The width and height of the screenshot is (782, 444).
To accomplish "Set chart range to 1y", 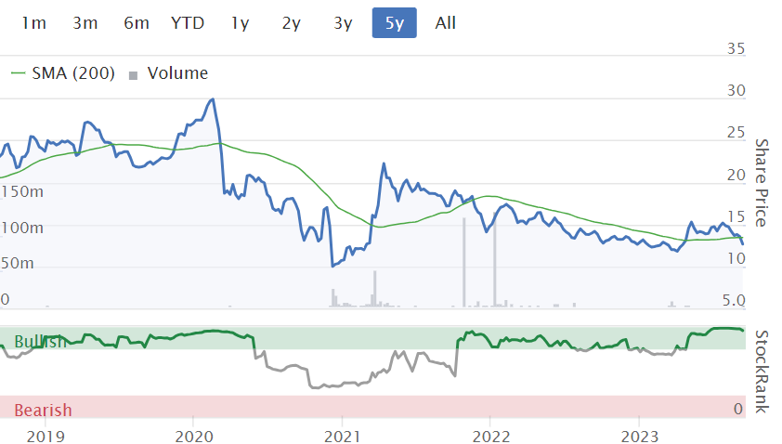I will point(240,23).
